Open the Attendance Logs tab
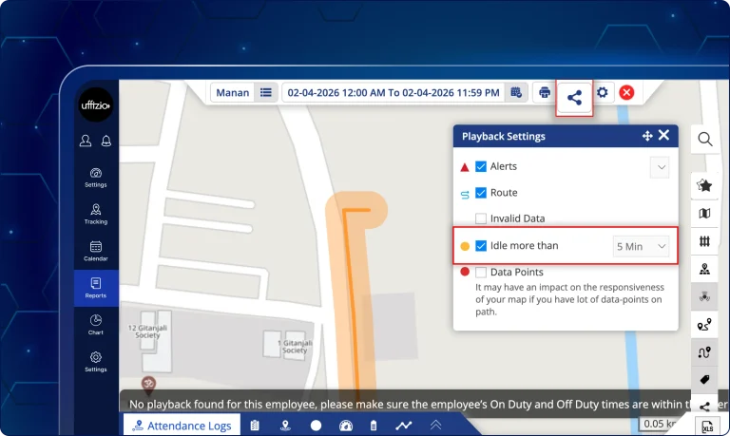 click(182, 426)
